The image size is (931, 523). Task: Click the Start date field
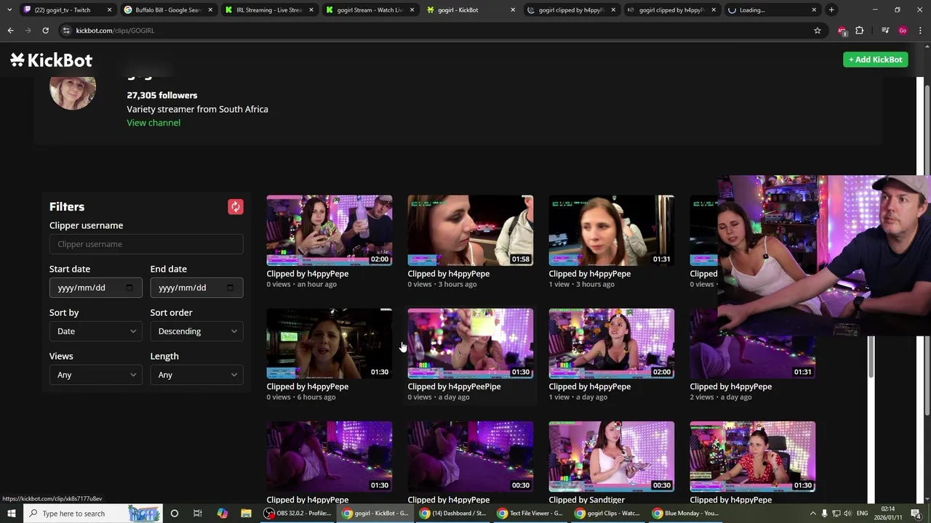(x=95, y=288)
